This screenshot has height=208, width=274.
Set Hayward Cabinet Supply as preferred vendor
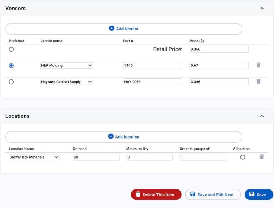click(12, 82)
